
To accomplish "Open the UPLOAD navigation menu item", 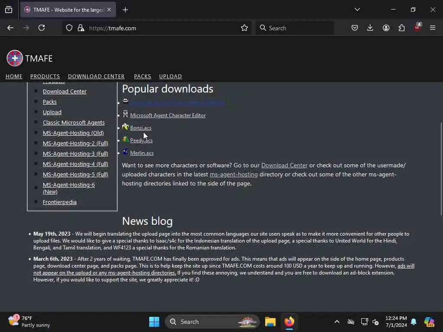I will click(x=170, y=76).
